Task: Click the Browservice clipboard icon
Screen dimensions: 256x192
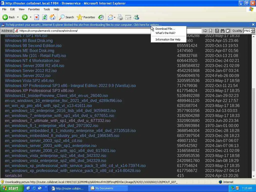Action: tap(228, 31)
